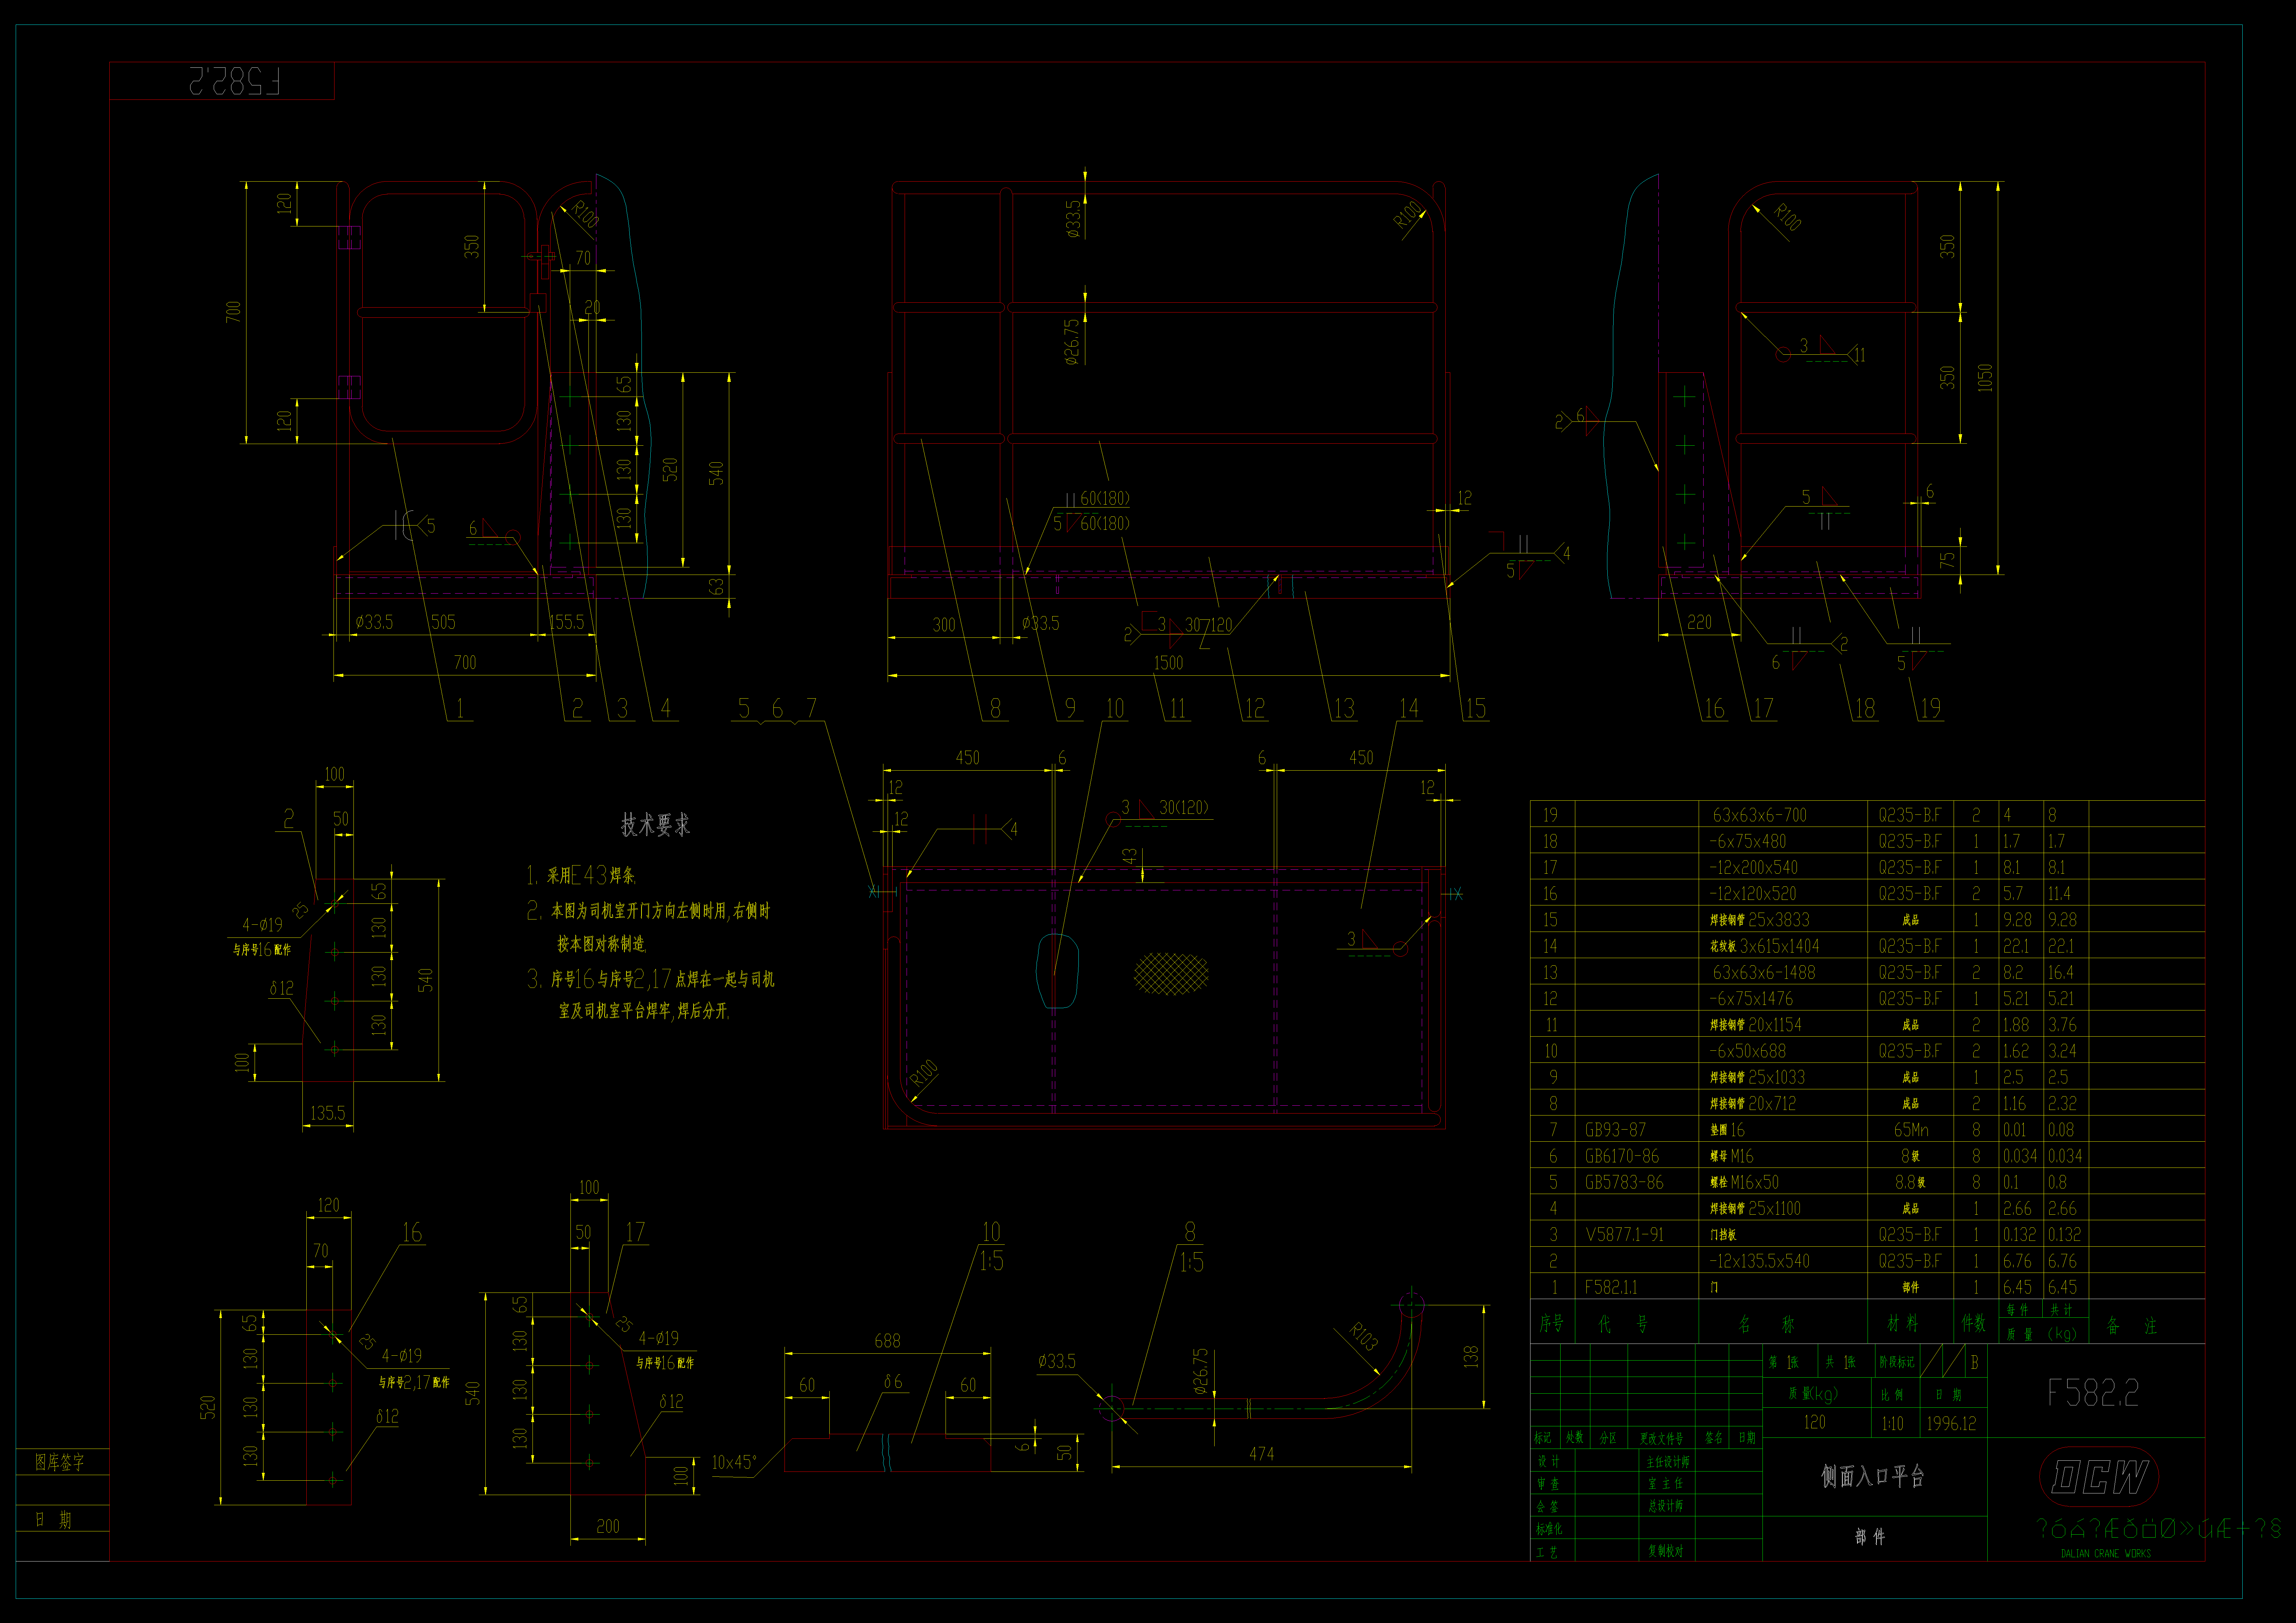Select the 焊接钢管 25x1100 entry

tap(1755, 1208)
